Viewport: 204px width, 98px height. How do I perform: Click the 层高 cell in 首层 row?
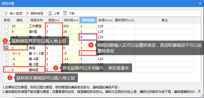click(54, 48)
